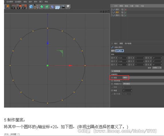Click the camera object icon in toolbar
This screenshot has width=164, height=136.
63,7
